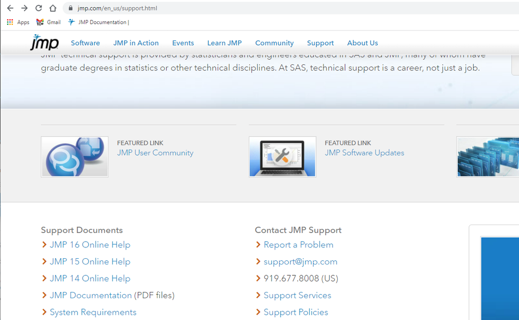Click the support@jmp.com email link
The width and height of the screenshot is (519, 320).
(x=301, y=261)
